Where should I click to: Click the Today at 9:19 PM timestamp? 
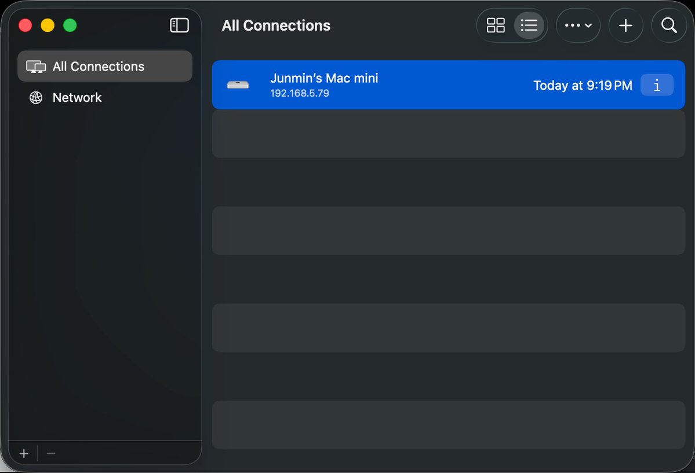pyautogui.click(x=583, y=85)
